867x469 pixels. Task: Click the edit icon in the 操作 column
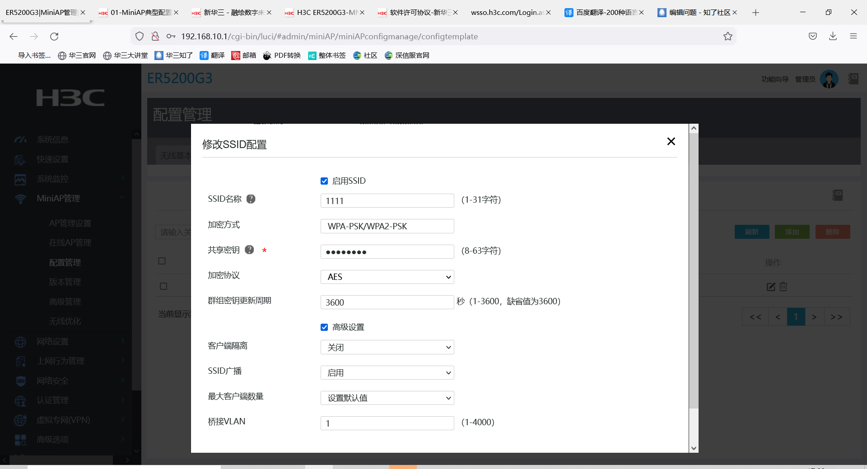[771, 287]
